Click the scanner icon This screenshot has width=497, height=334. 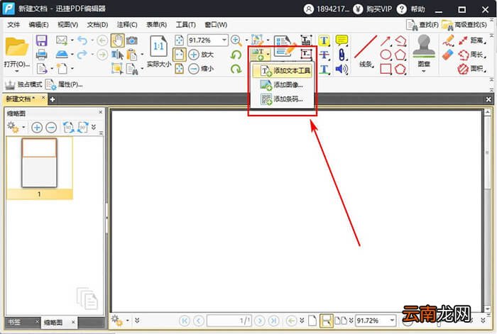[x=62, y=55]
